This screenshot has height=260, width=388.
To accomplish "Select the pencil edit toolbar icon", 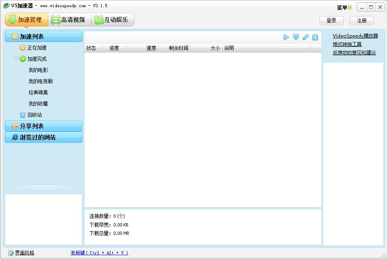I will click(306, 37).
